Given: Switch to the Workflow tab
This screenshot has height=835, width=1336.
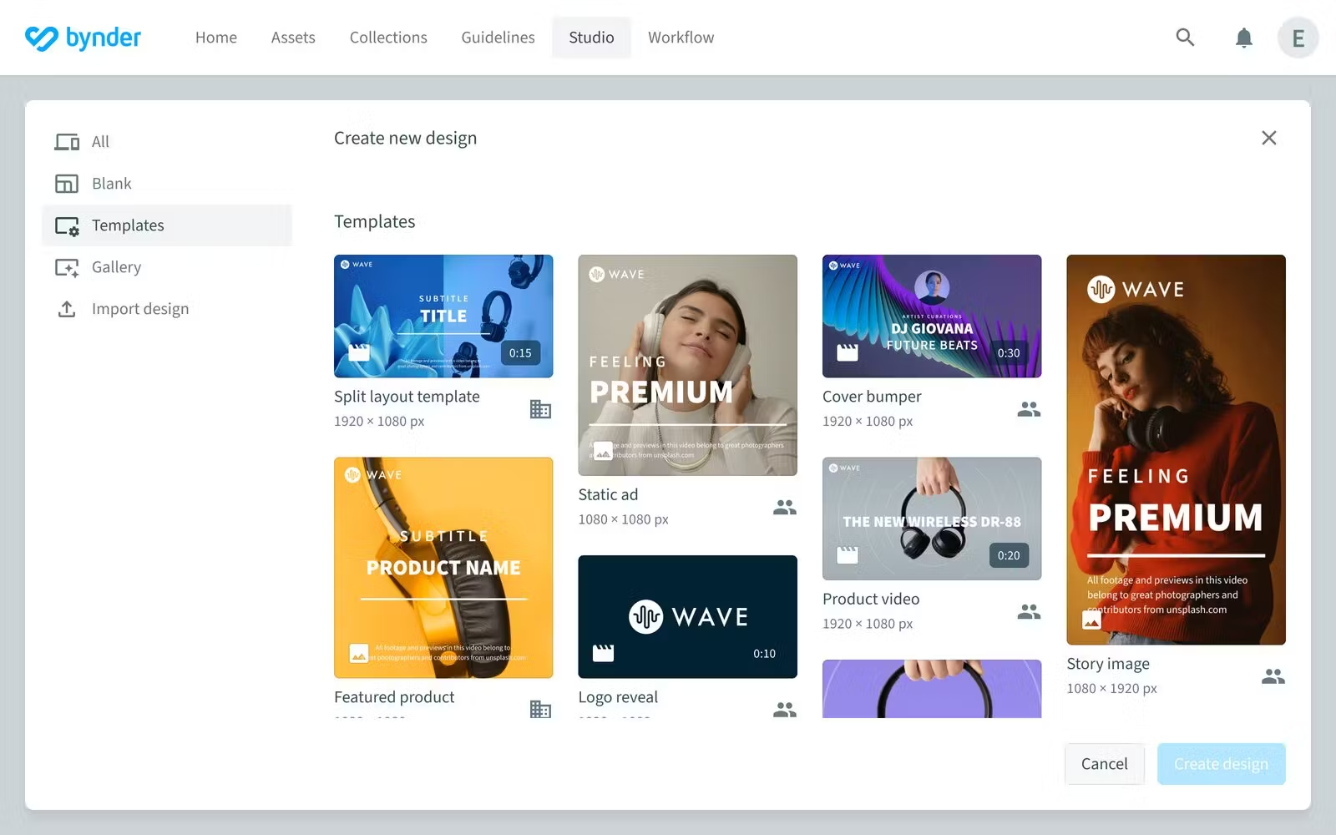Looking at the screenshot, I should click(x=681, y=38).
